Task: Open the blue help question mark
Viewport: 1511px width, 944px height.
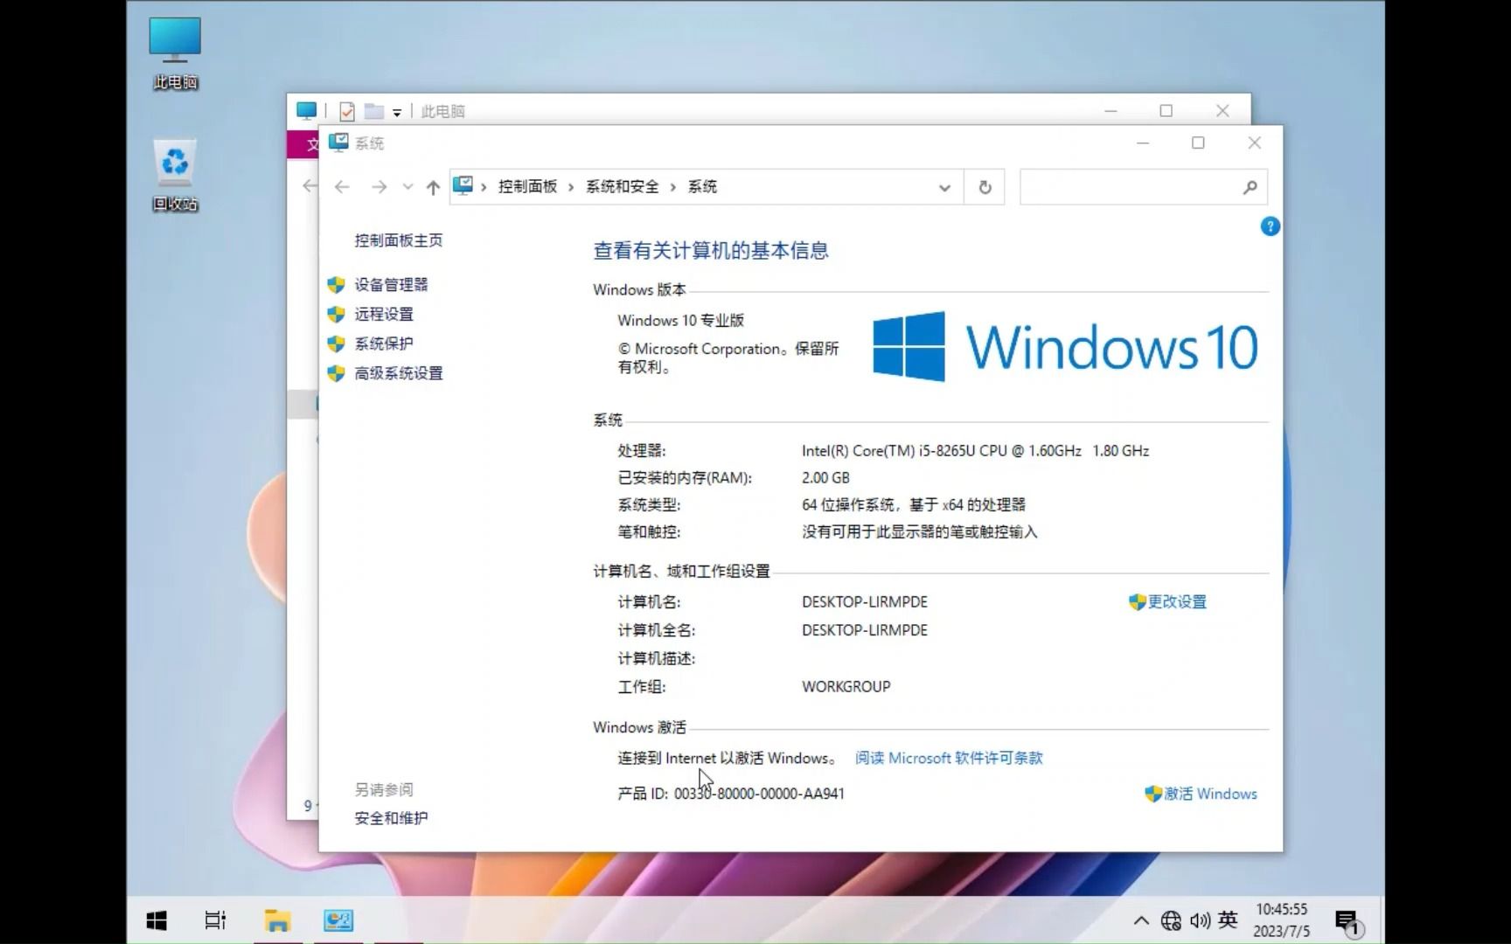Action: [x=1270, y=226]
